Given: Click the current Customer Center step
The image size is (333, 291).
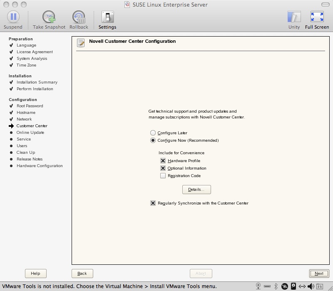Looking at the screenshot, I should click(32, 126).
